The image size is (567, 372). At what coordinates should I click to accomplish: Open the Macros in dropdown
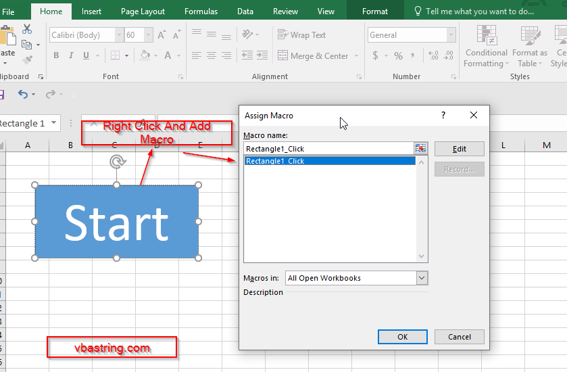coord(422,278)
